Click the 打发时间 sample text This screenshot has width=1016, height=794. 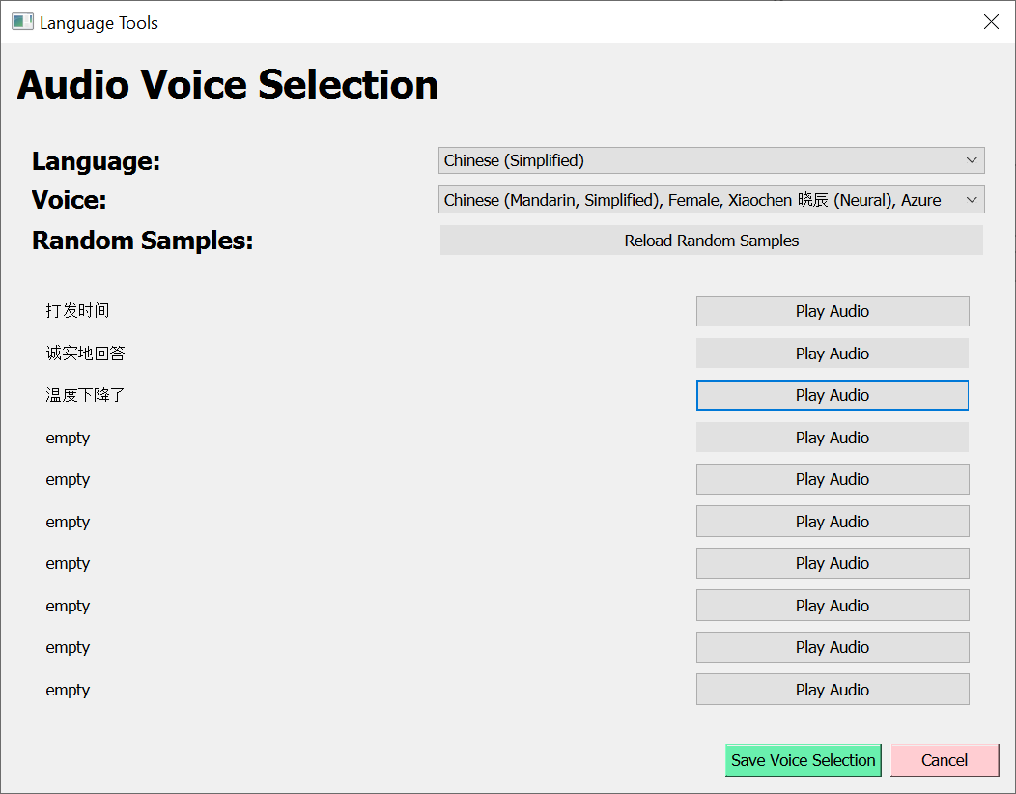(77, 311)
